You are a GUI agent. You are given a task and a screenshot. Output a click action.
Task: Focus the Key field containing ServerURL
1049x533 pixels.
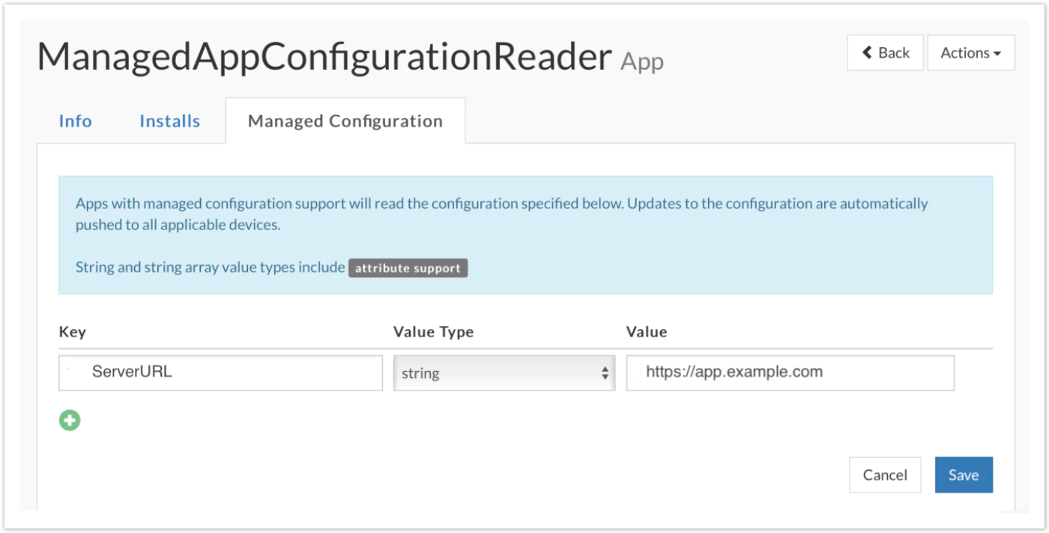tap(220, 373)
